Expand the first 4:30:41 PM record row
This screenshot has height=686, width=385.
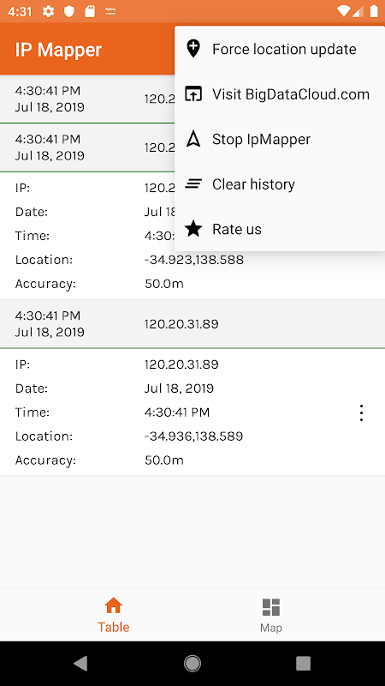tap(87, 99)
